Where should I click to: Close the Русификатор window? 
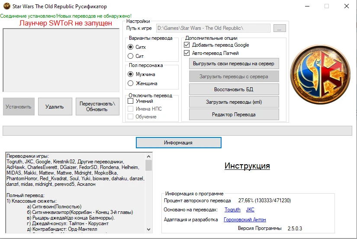(x=347, y=6)
